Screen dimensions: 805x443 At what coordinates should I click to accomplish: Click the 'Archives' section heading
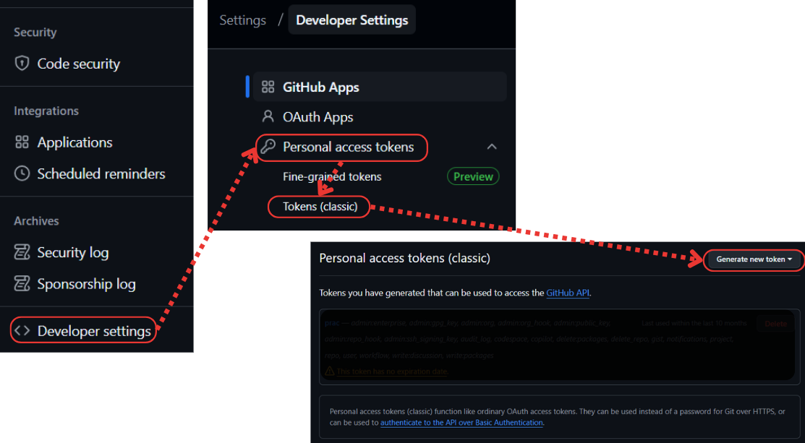[x=36, y=221]
